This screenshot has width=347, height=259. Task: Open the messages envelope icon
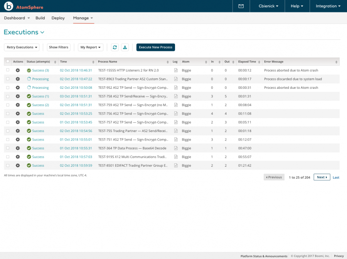[241, 6]
